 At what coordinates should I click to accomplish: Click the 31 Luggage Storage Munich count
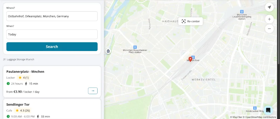tap(18, 59)
